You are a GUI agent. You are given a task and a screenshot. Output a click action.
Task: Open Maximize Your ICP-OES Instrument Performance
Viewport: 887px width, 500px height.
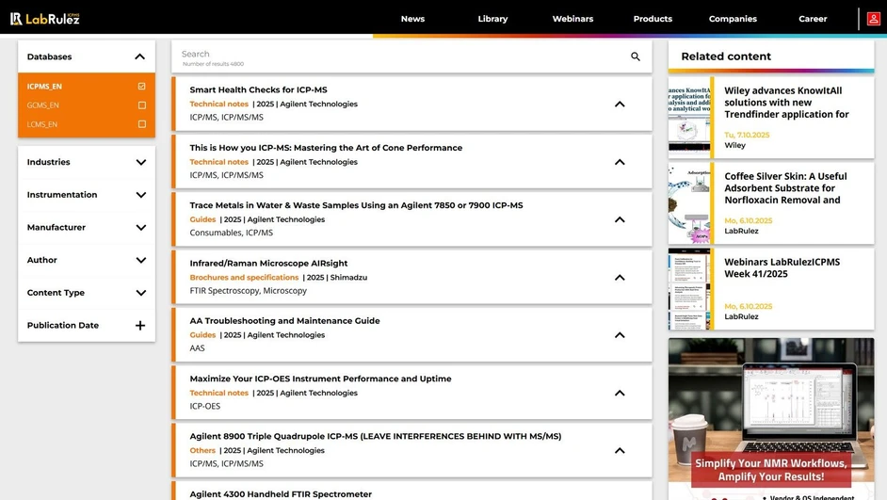pos(320,379)
